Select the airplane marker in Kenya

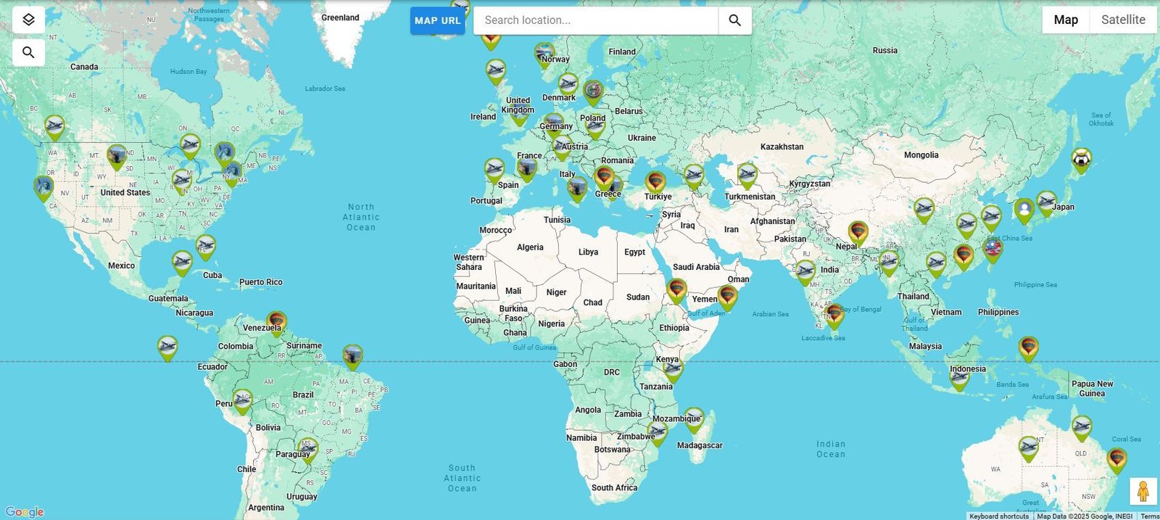pos(673,370)
